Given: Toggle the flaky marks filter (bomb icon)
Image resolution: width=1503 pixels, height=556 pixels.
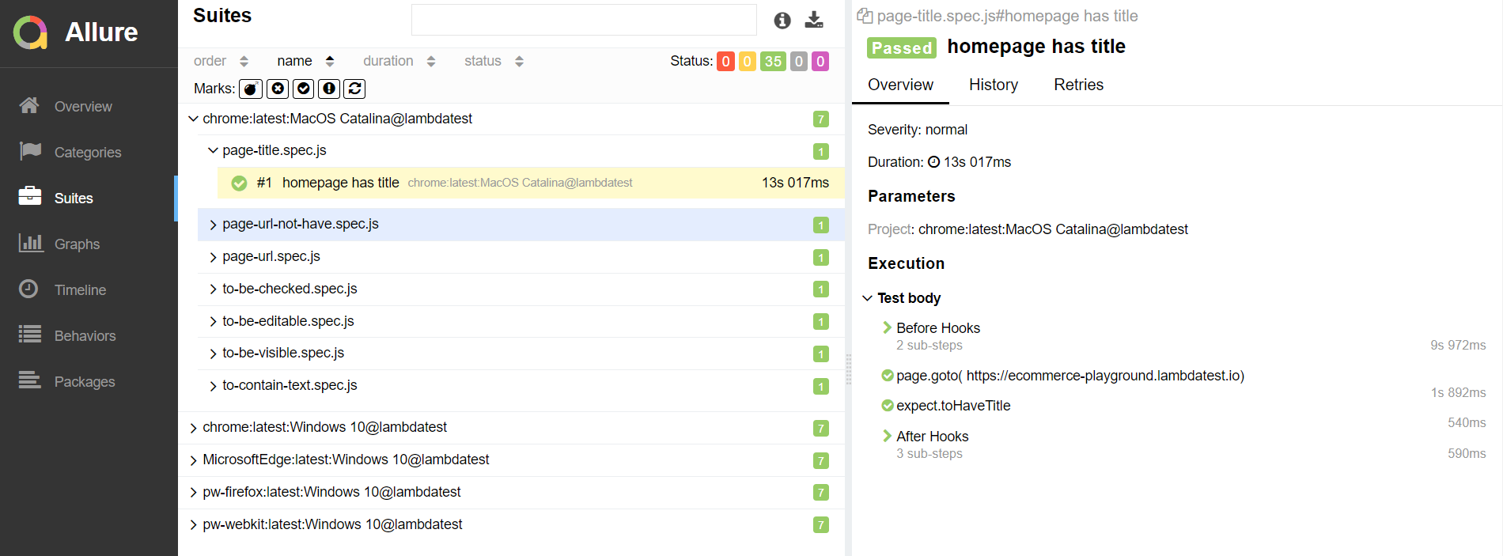Looking at the screenshot, I should (251, 89).
